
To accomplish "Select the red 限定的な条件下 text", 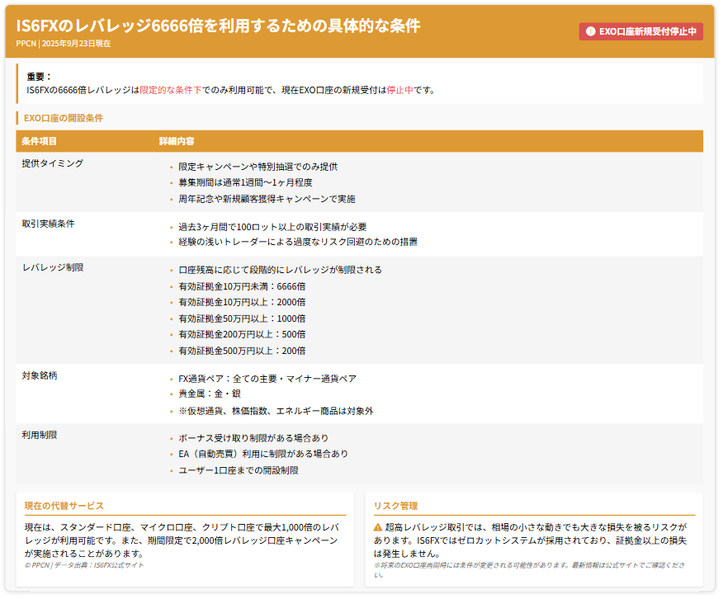I will click(170, 90).
